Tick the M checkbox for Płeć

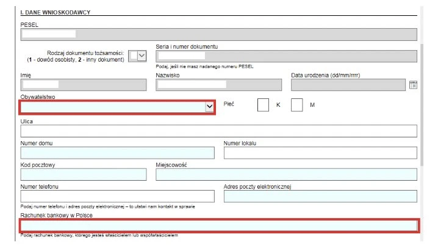click(x=296, y=105)
